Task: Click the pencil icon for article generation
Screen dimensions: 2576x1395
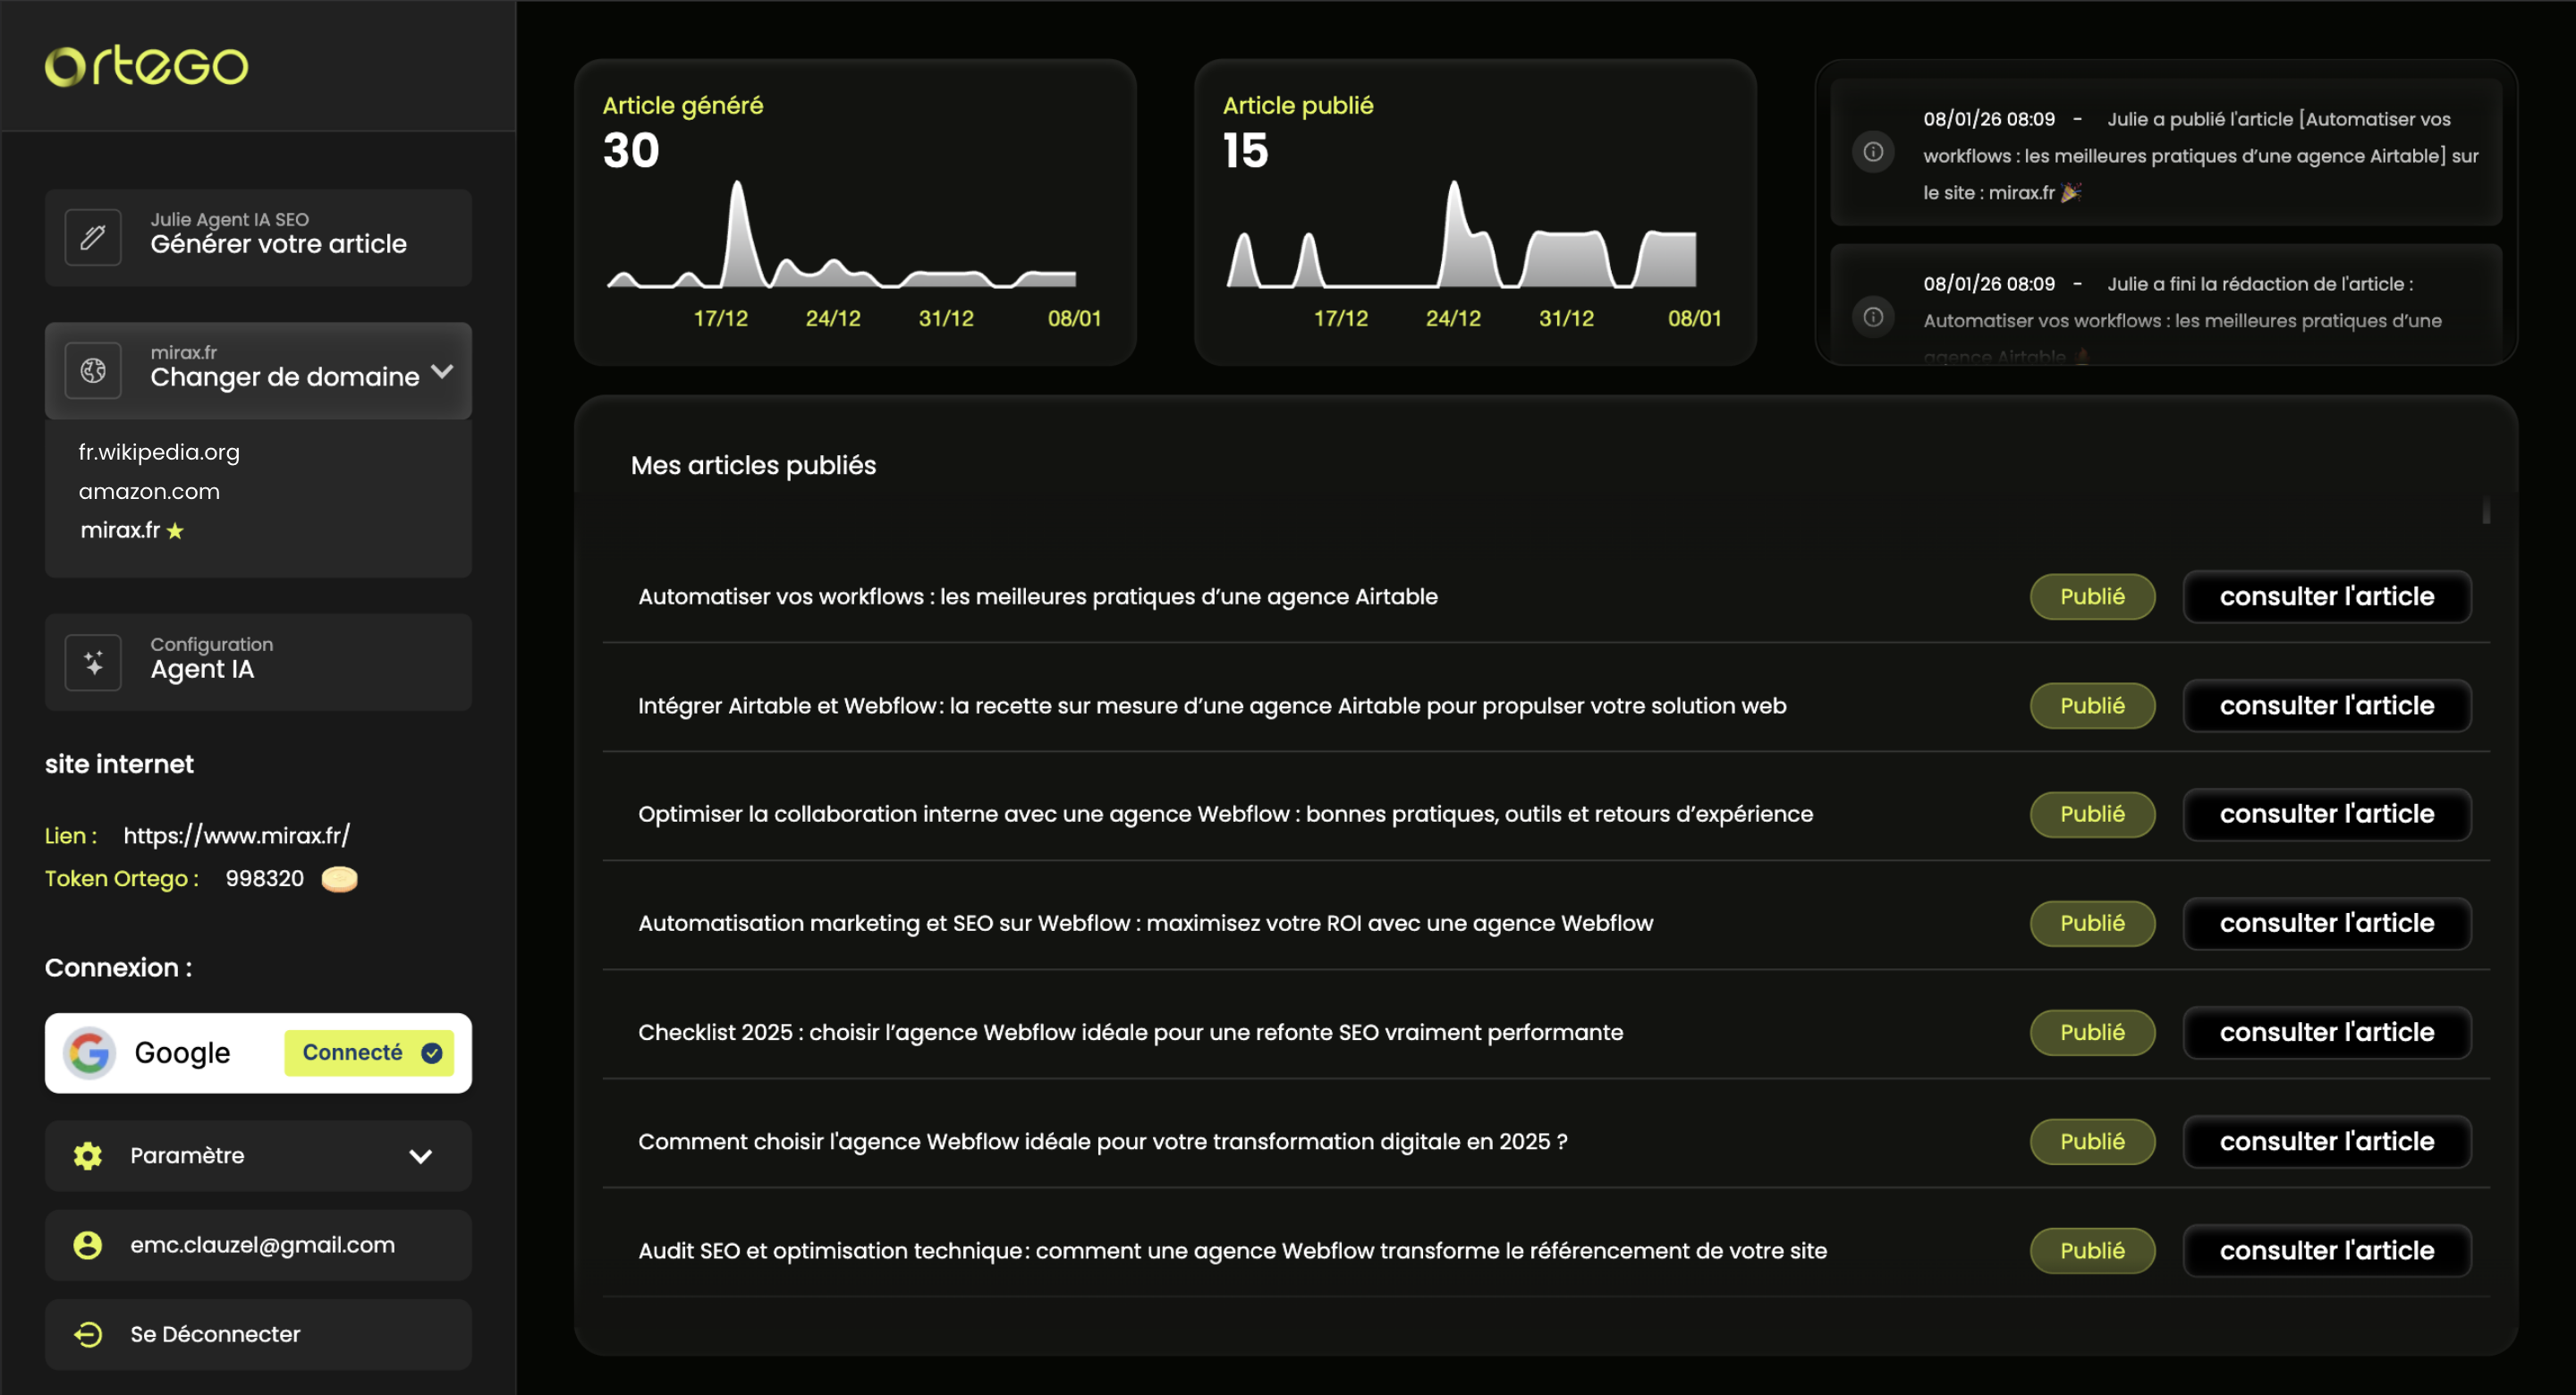Action: click(x=93, y=237)
